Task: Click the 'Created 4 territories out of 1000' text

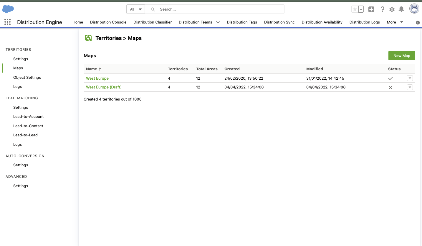Action: pyautogui.click(x=113, y=99)
